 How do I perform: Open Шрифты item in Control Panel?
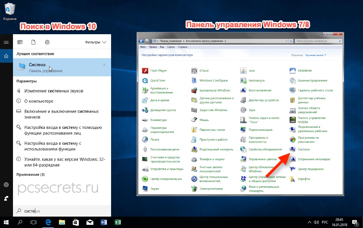300,179
